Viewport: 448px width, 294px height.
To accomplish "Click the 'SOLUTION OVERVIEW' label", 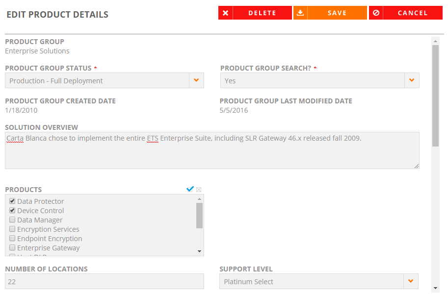I will (x=41, y=127).
